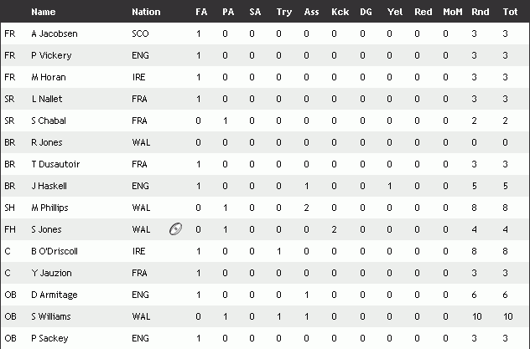Click the Ass column header
The height and width of the screenshot is (349, 530).
coord(311,13)
